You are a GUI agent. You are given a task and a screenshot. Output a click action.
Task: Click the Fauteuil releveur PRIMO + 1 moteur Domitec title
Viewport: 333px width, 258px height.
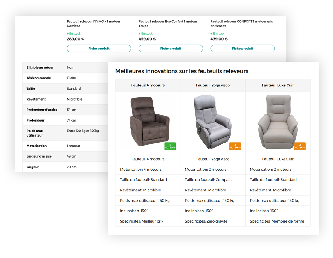tap(93, 24)
